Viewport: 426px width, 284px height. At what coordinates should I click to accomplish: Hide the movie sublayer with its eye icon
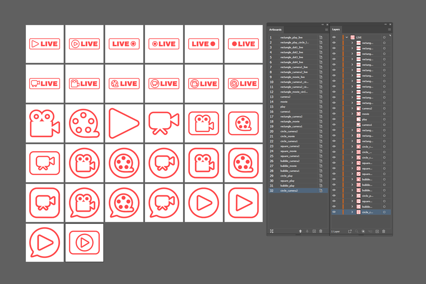click(x=334, y=114)
